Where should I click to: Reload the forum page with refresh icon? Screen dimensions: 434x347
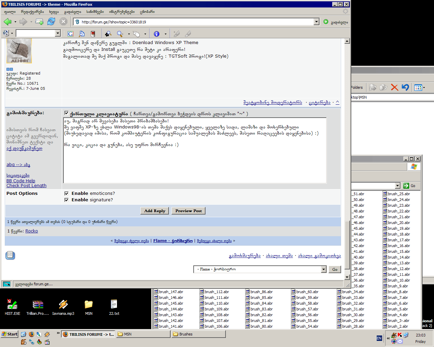click(x=51, y=22)
